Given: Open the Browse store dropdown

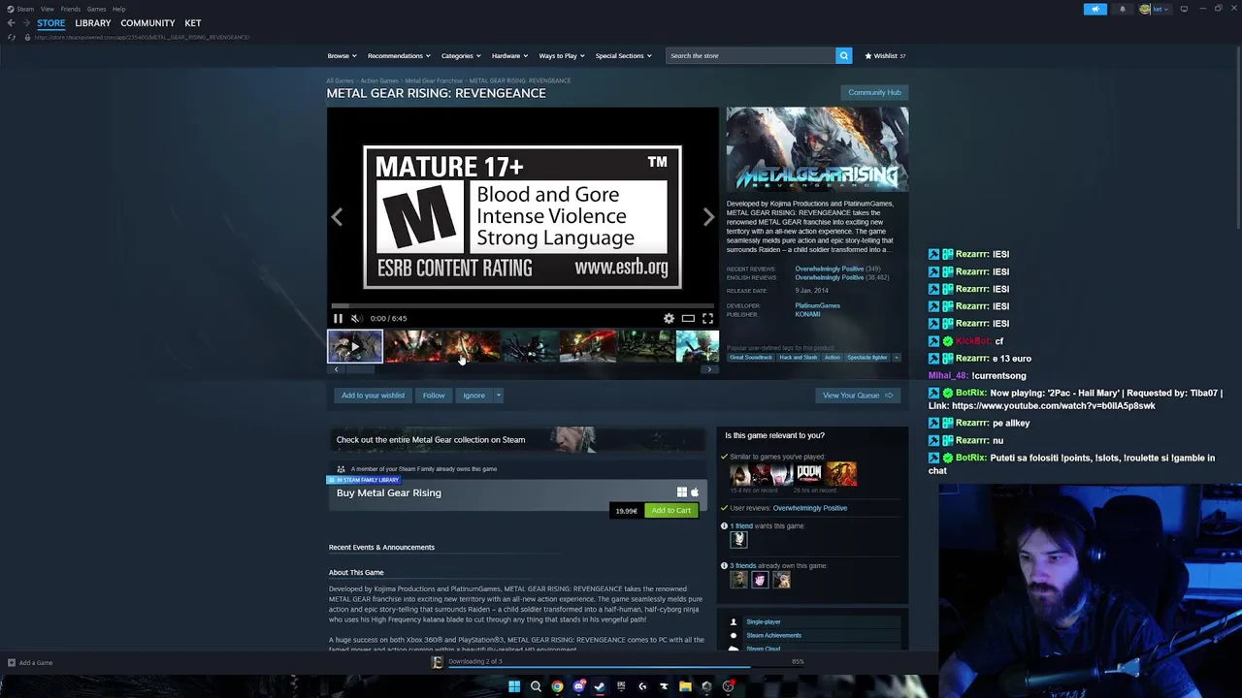Looking at the screenshot, I should tap(342, 55).
